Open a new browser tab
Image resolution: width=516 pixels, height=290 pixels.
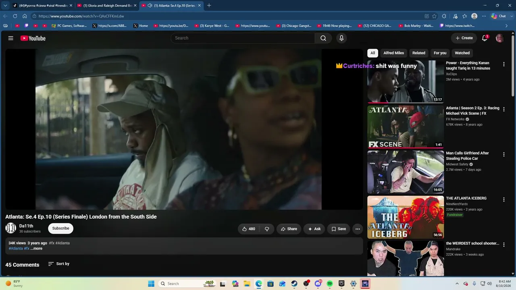(209, 6)
